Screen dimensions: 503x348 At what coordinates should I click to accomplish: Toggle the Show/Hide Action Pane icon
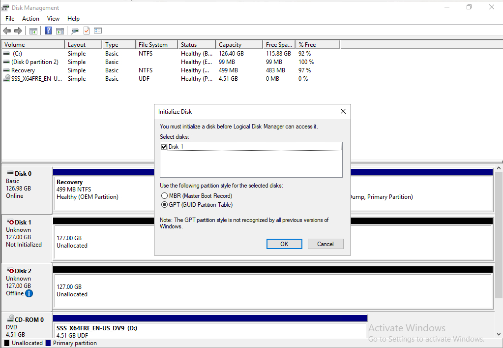pos(59,30)
